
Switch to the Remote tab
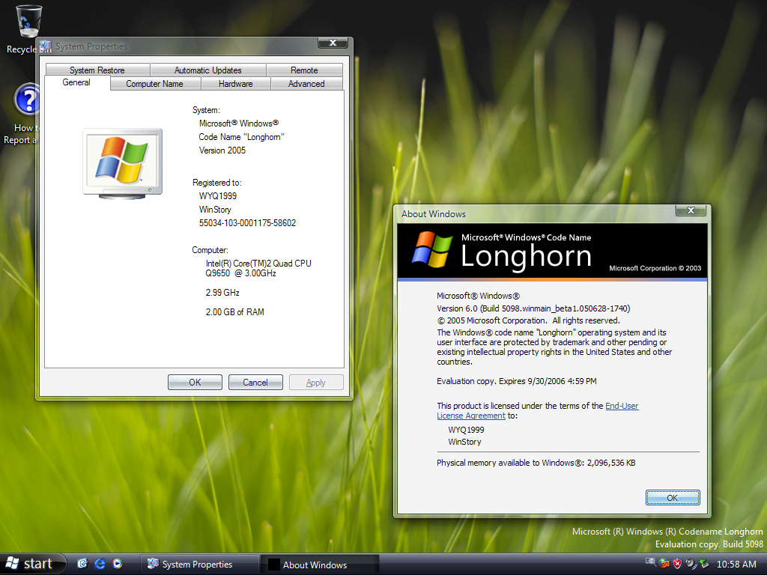point(304,70)
